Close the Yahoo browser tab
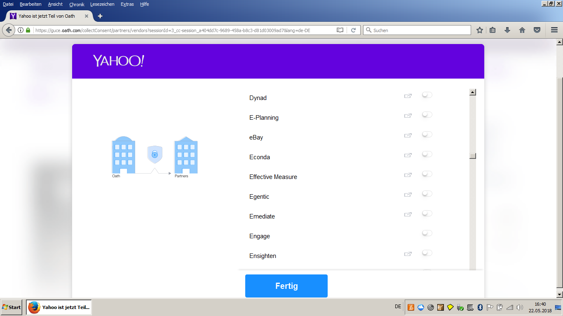Image resolution: width=563 pixels, height=316 pixels. tap(87, 16)
